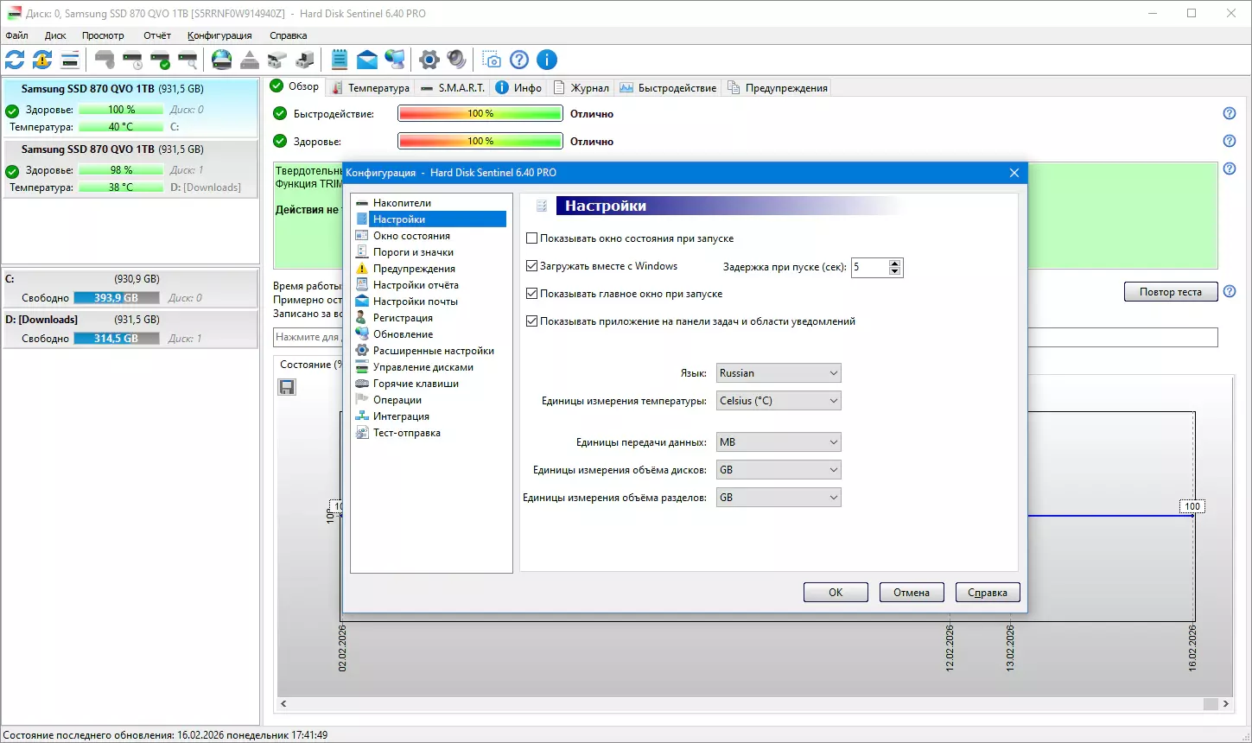Click the globe disk icon in toolbar

click(222, 60)
